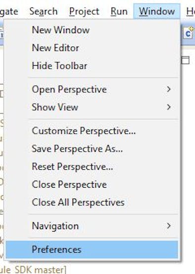
Task: Open the Help menu at right edge
Action: coord(191,11)
